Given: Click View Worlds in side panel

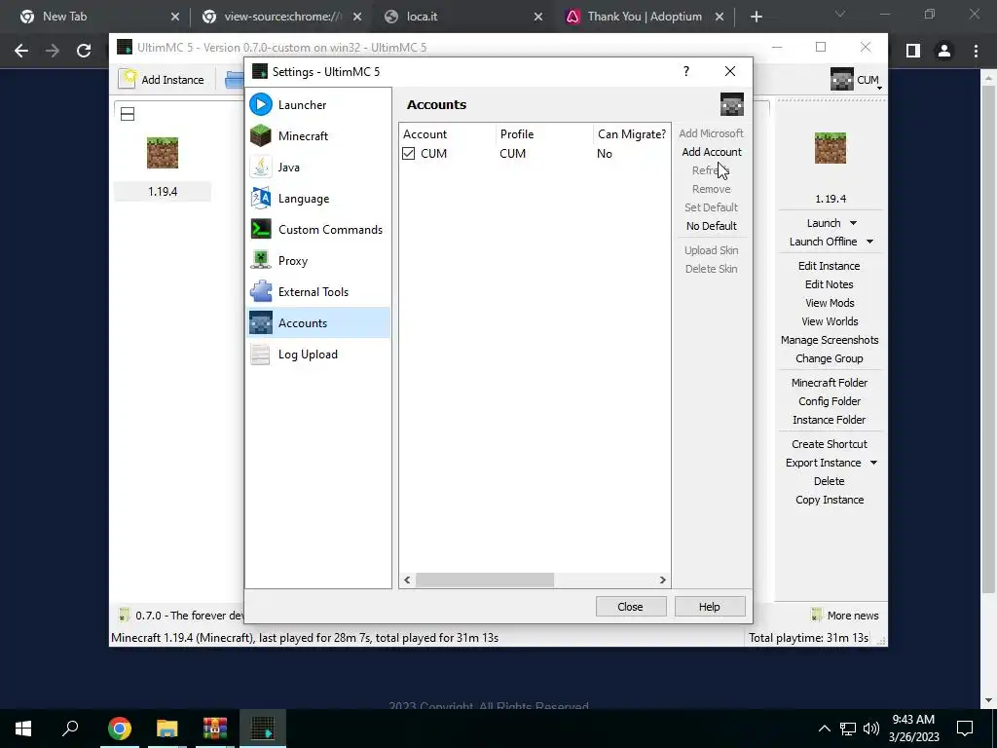Looking at the screenshot, I should point(830,321).
